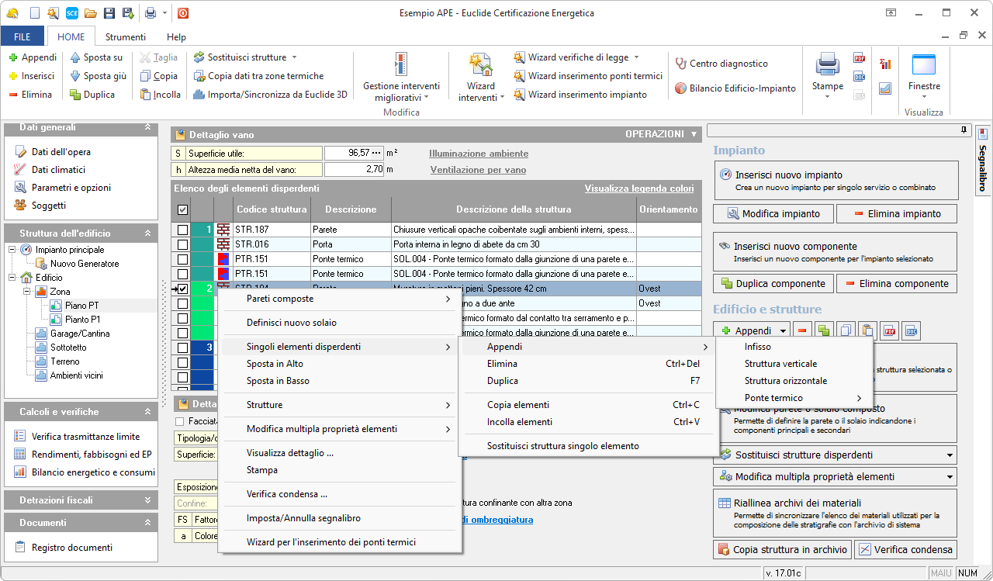Open the Illuminazione ambiente link
Image resolution: width=993 pixels, height=581 pixels.
click(479, 154)
